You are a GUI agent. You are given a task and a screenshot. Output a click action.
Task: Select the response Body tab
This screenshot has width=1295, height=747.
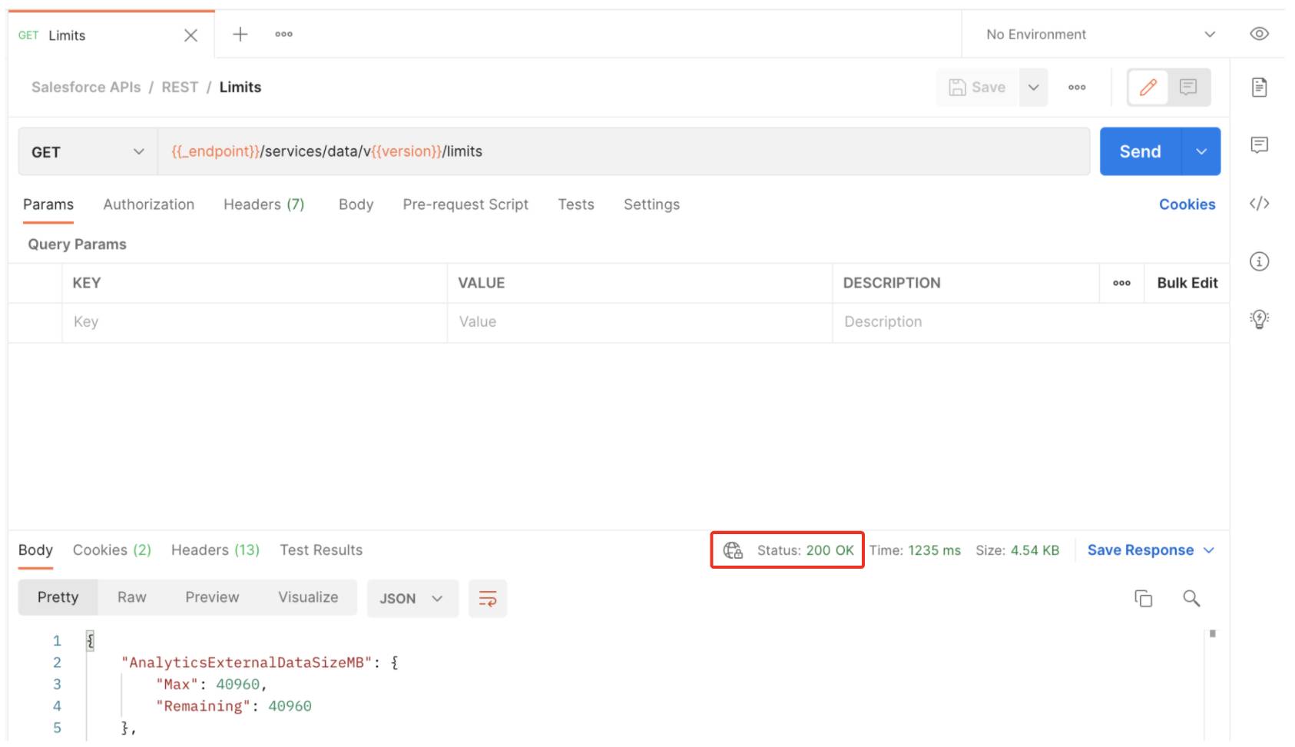click(35, 550)
